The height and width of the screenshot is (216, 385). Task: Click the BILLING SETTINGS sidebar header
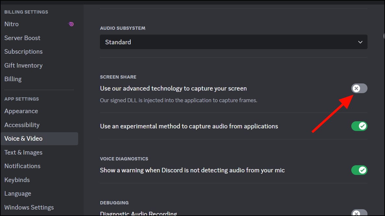click(x=26, y=12)
